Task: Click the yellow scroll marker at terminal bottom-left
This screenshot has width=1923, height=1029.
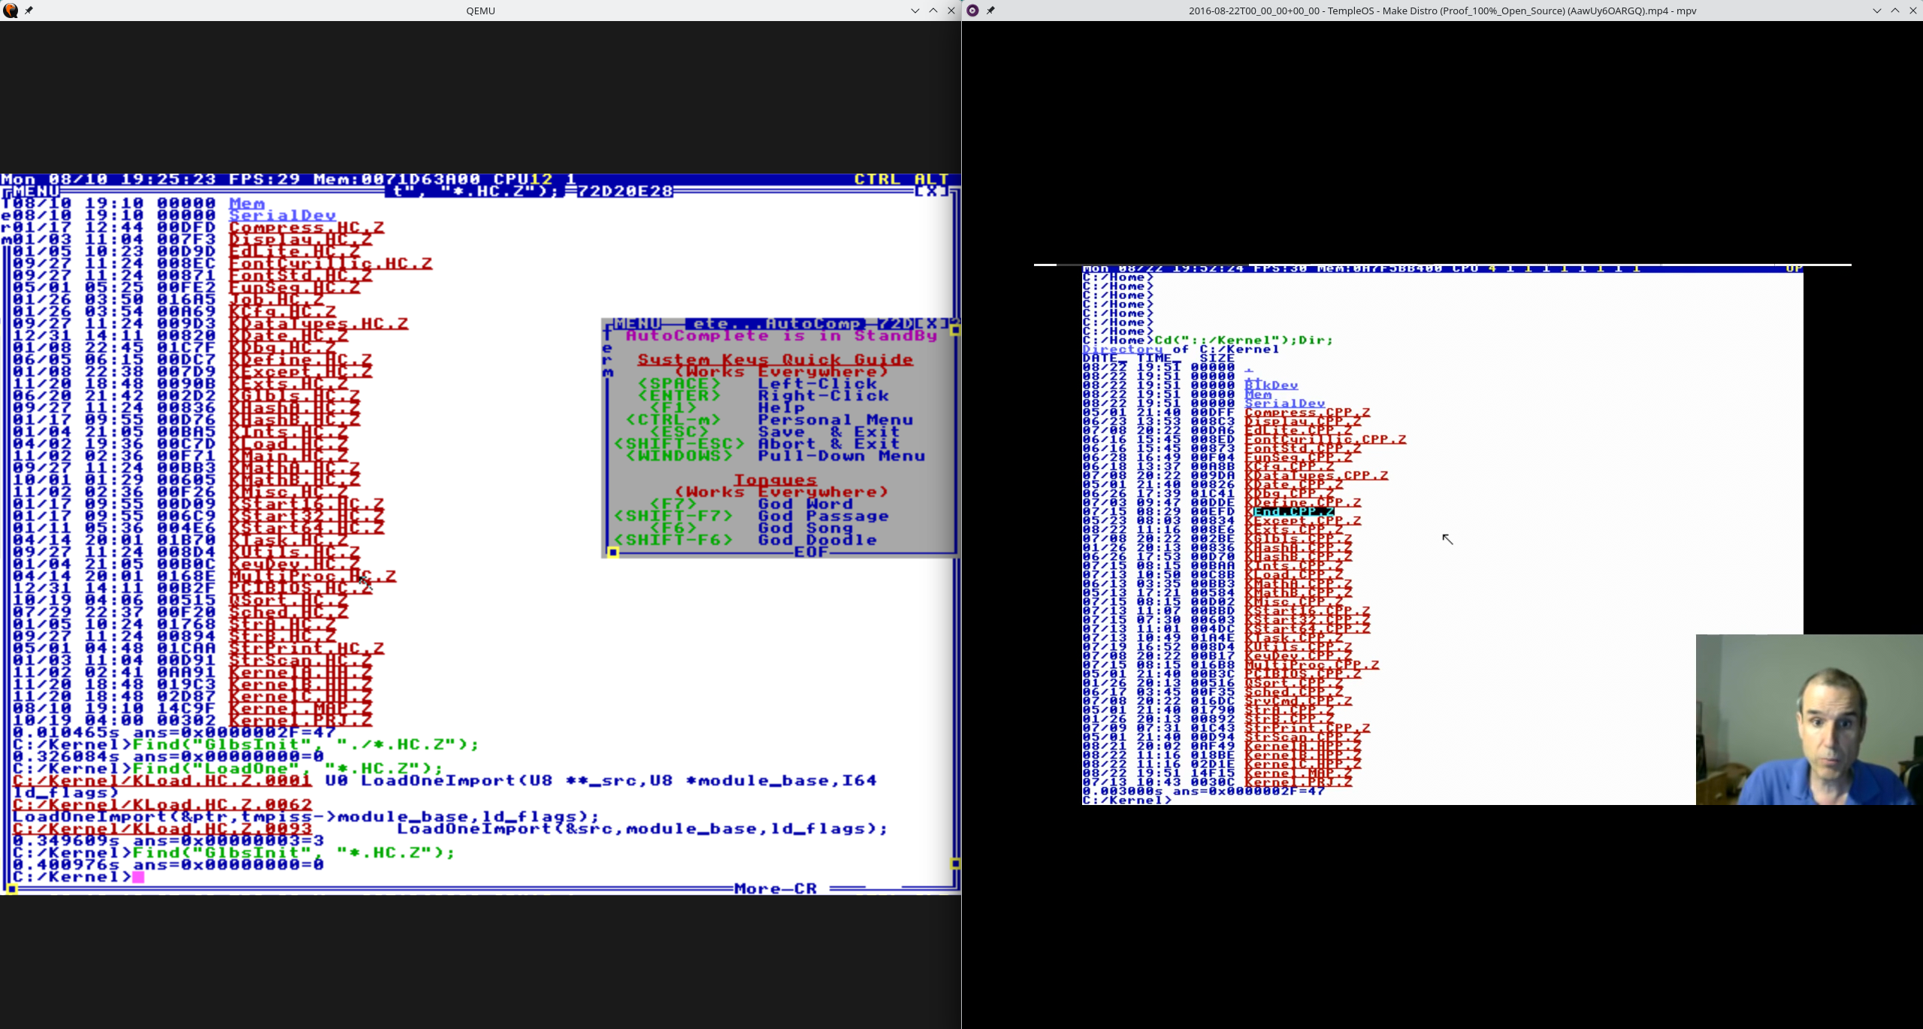Action: tap(11, 889)
